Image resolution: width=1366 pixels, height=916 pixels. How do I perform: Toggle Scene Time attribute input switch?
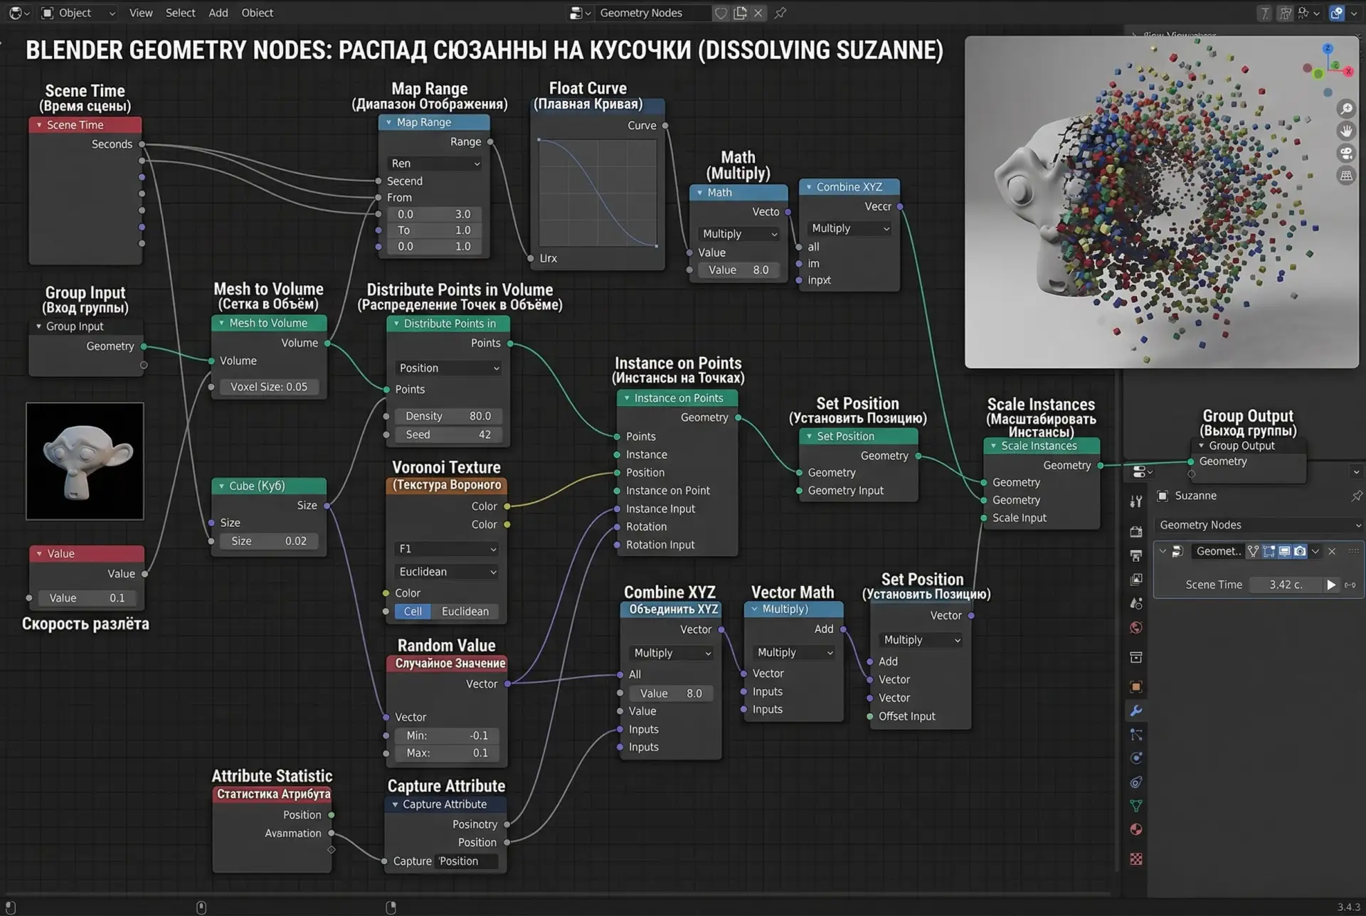point(1350,585)
